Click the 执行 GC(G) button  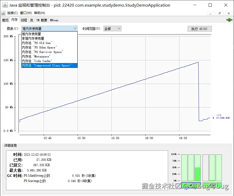pyautogui.click(x=200, y=29)
